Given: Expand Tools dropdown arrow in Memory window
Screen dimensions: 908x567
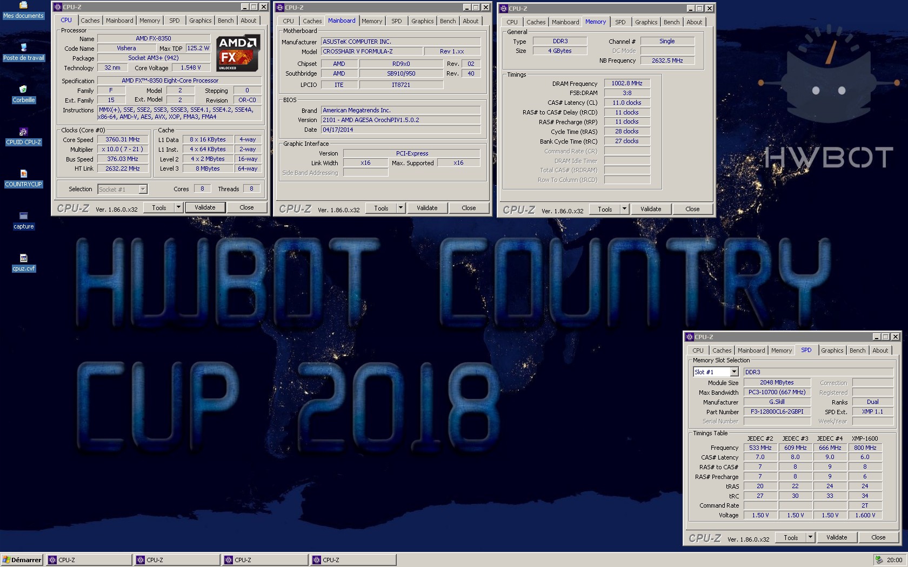Looking at the screenshot, I should [x=624, y=209].
